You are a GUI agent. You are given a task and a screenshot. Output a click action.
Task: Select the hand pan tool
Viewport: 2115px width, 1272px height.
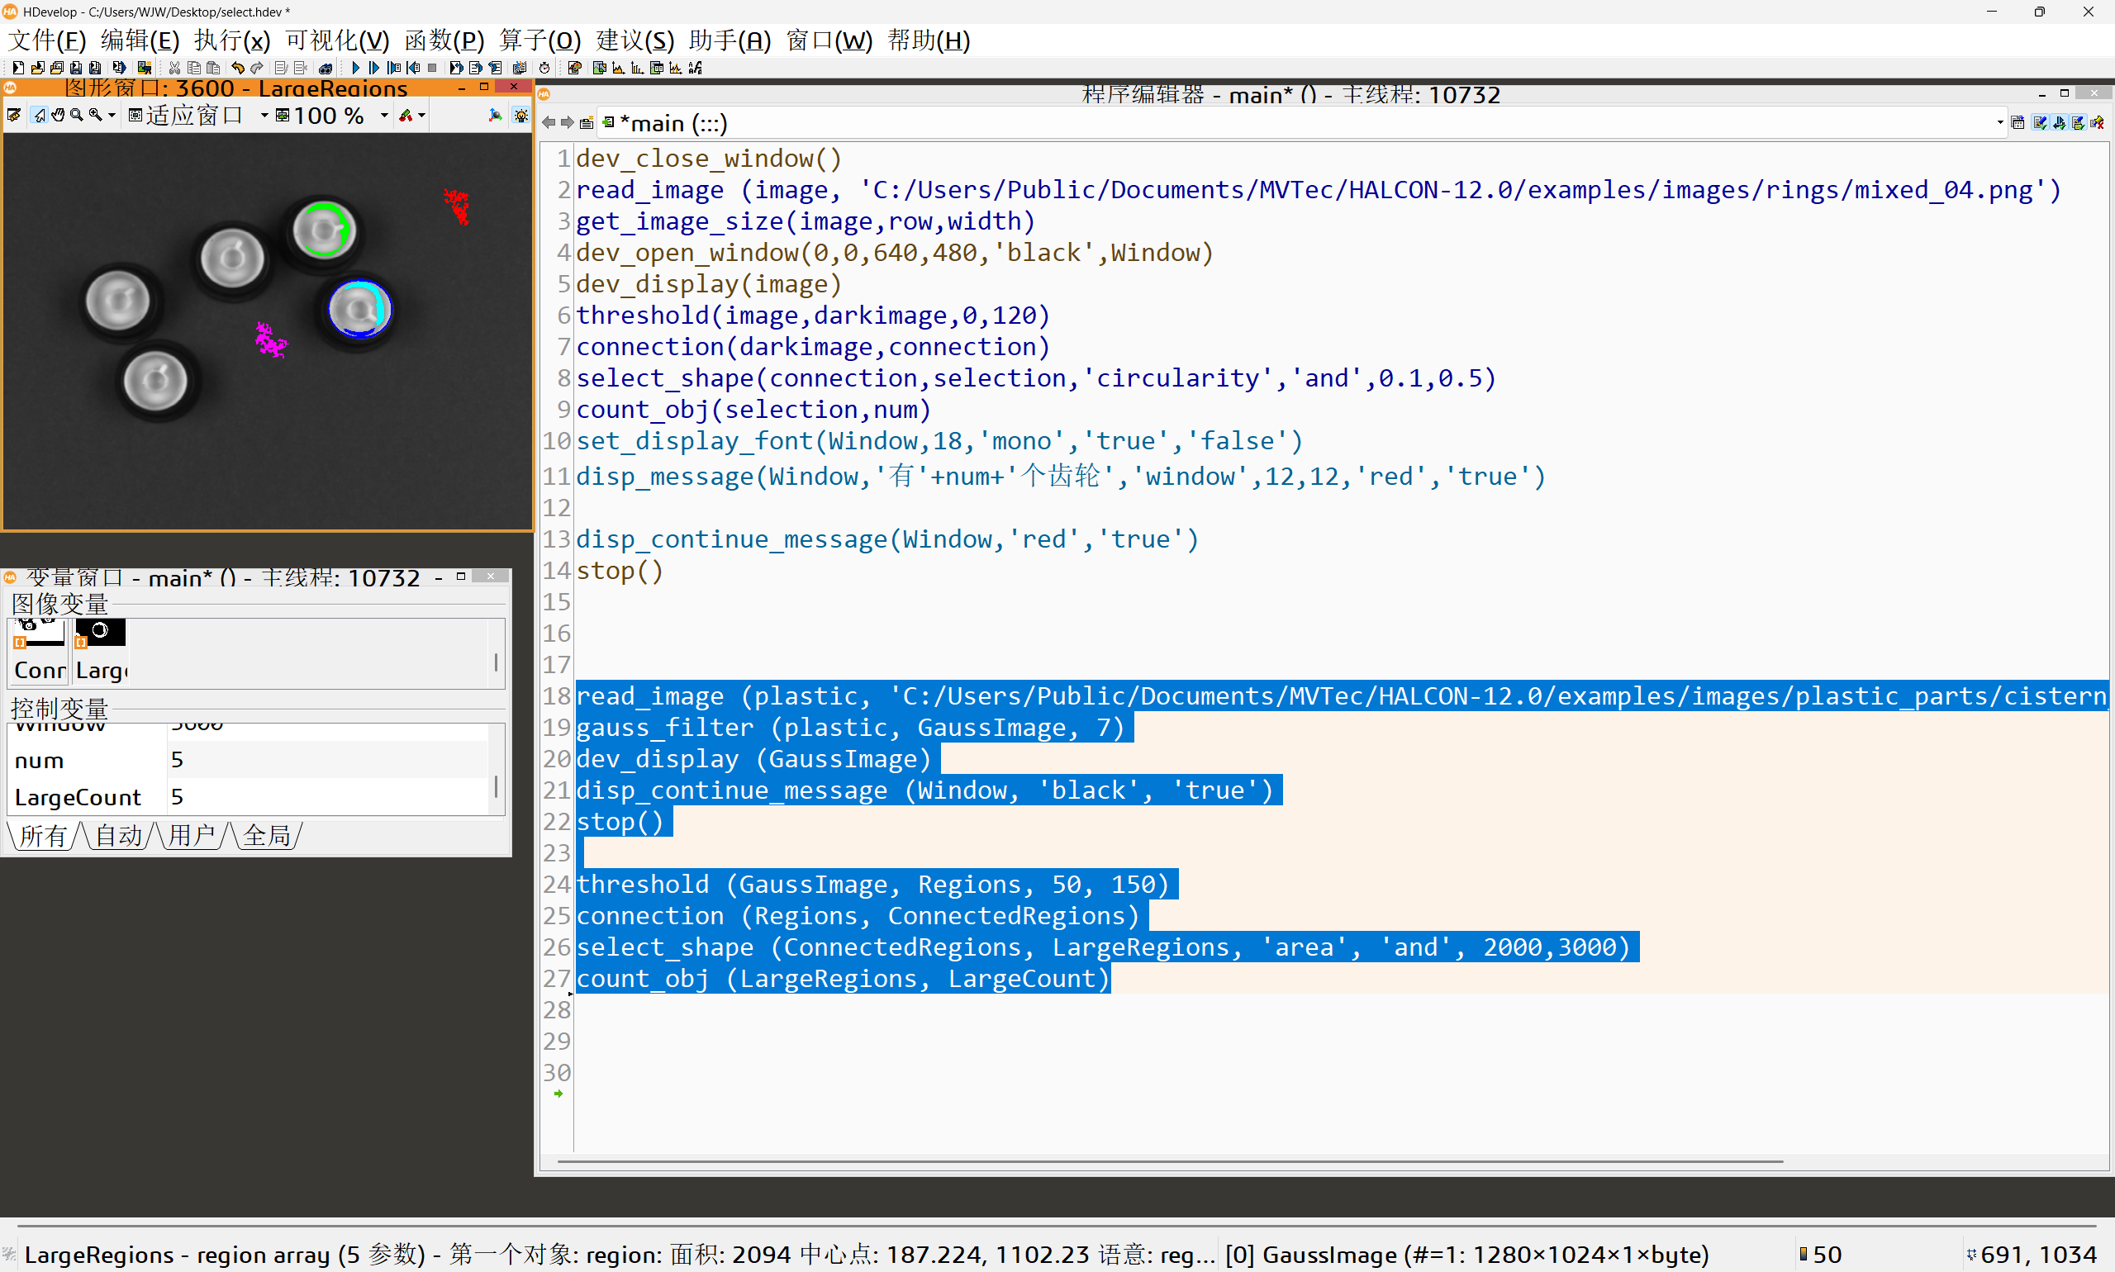[x=59, y=115]
